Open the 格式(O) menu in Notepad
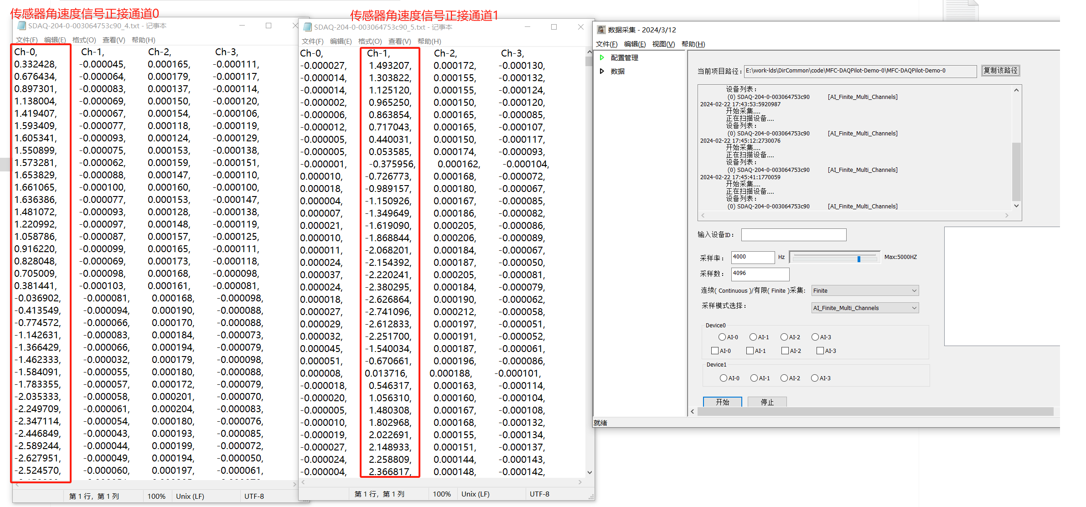This screenshot has width=1086, height=507. pyautogui.click(x=84, y=40)
